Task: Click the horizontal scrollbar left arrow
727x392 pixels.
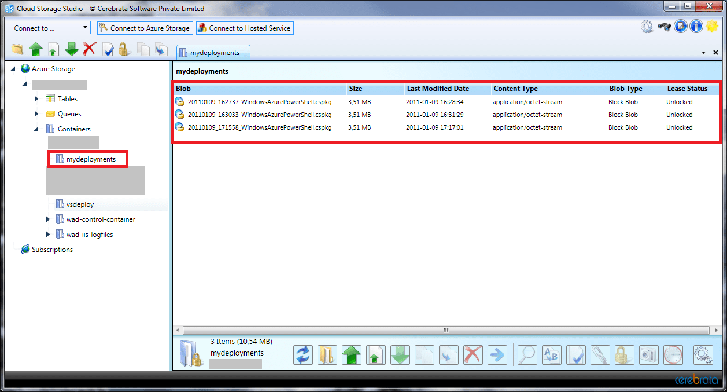Action: [x=178, y=330]
